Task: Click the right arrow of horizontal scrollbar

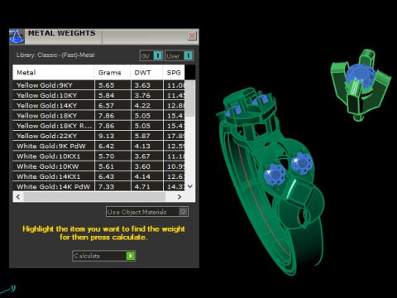Action: click(179, 197)
